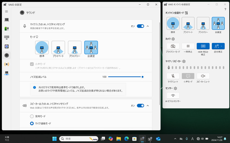230x143 pixels.
Task: Click the microphone level meter icon
Action: (x=169, y=67)
